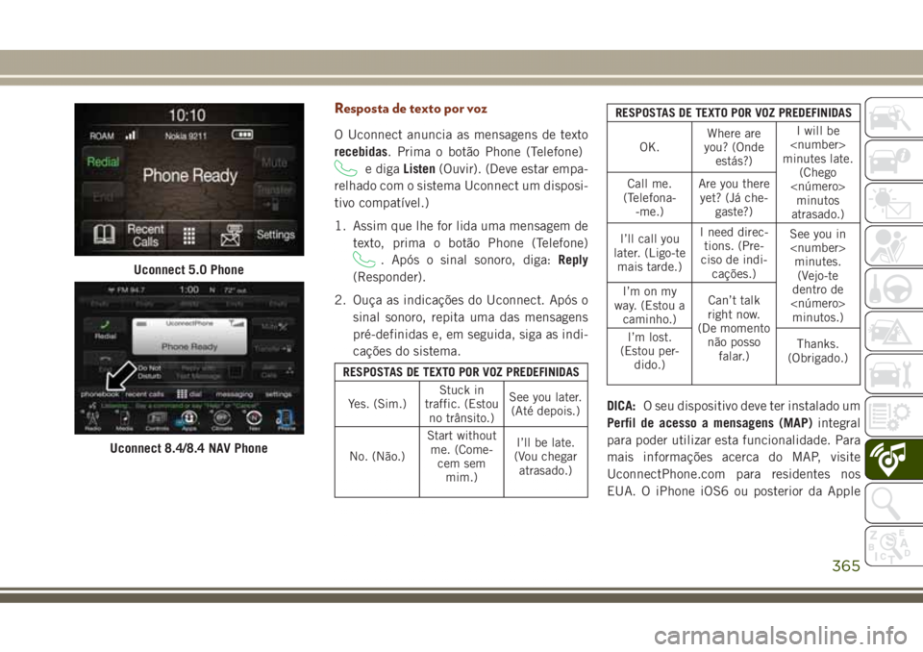This screenshot has width=923, height=652.
Task: Click the 'Stuck in traffic' table cell
Action: point(461,404)
